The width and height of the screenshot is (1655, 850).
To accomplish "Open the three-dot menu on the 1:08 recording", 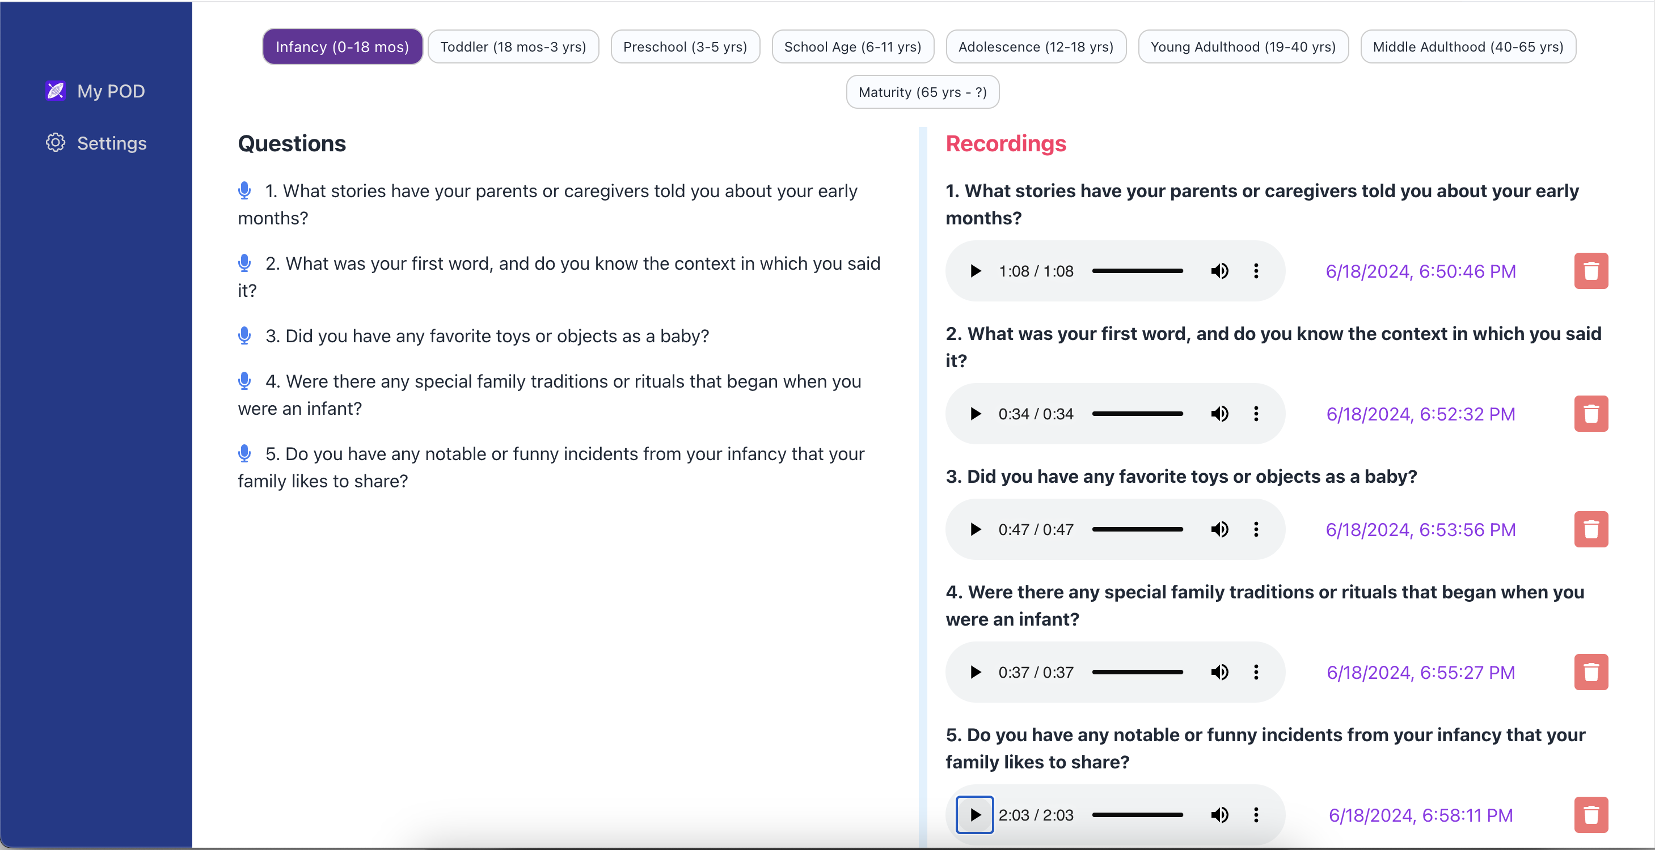I will pyautogui.click(x=1256, y=270).
